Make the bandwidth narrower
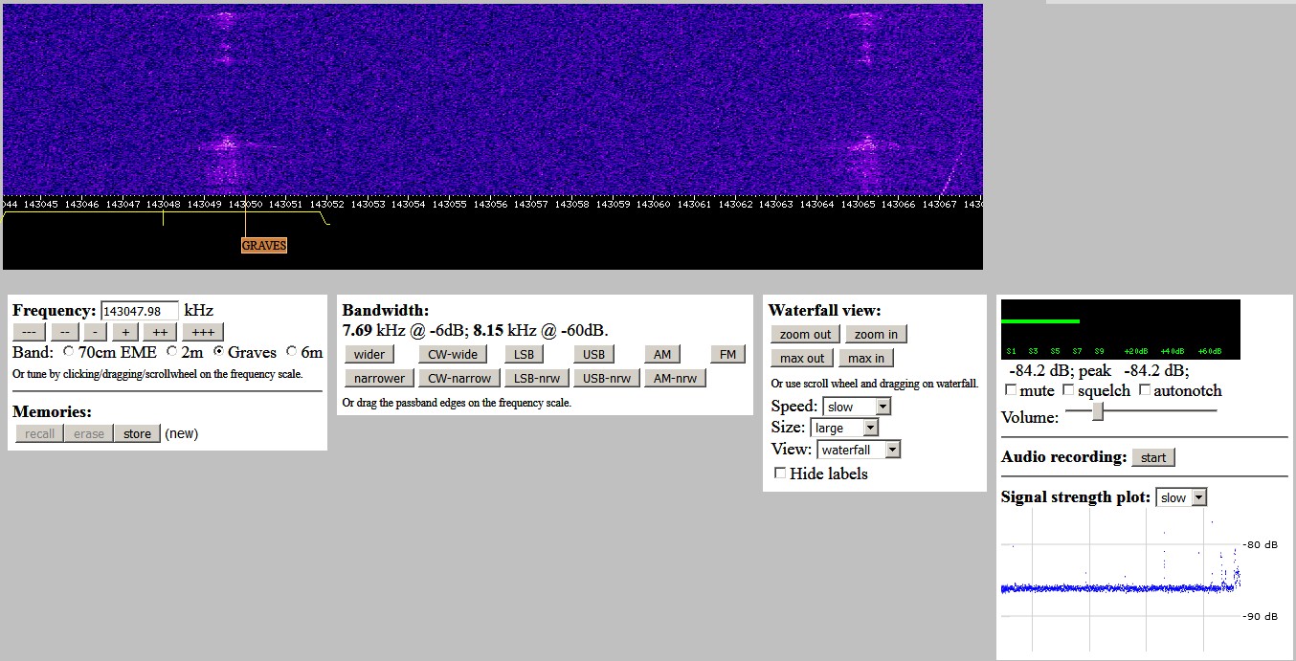This screenshot has width=1296, height=661. point(379,378)
